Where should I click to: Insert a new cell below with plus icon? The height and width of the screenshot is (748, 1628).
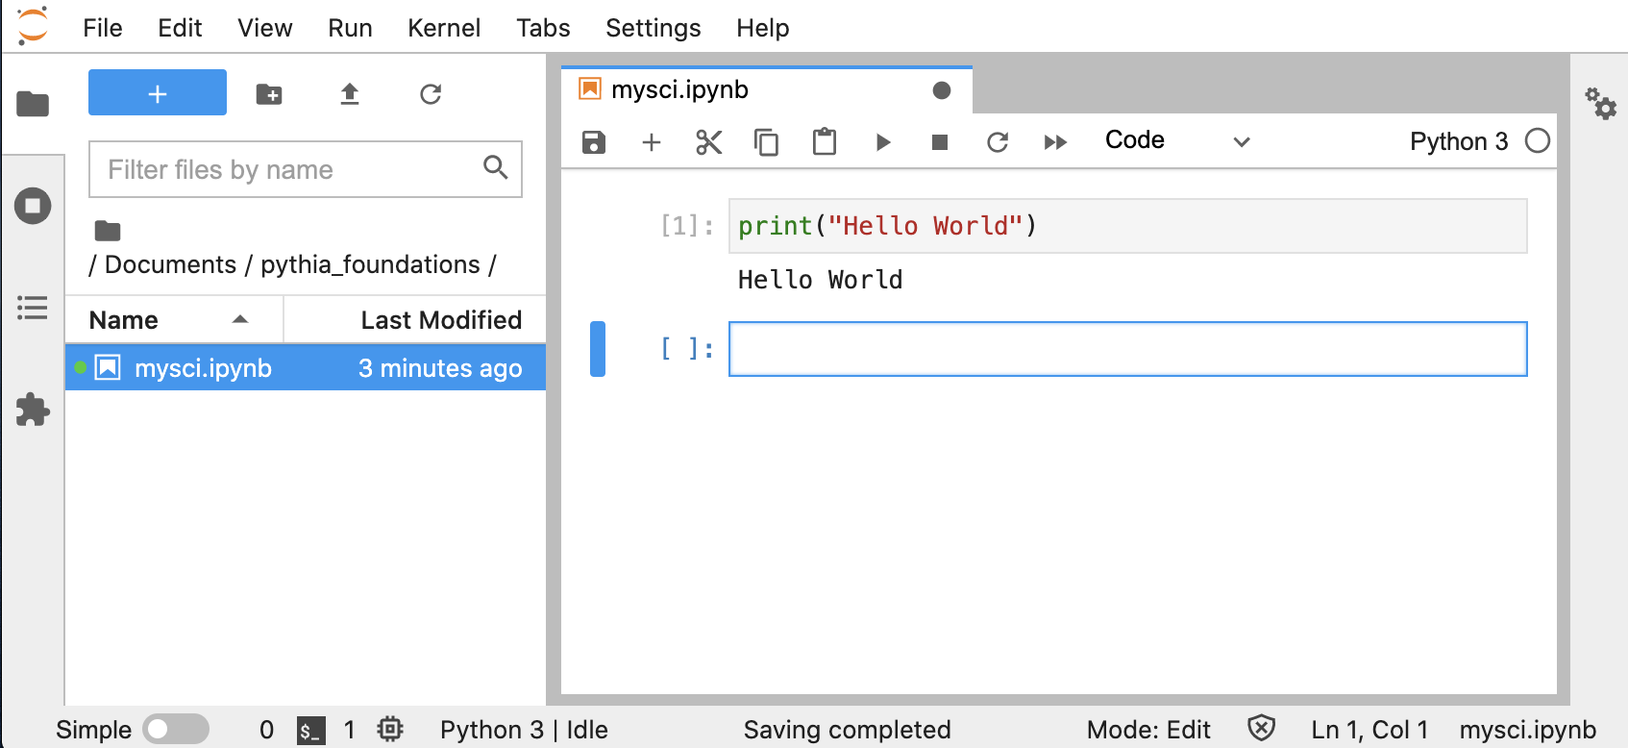(652, 142)
